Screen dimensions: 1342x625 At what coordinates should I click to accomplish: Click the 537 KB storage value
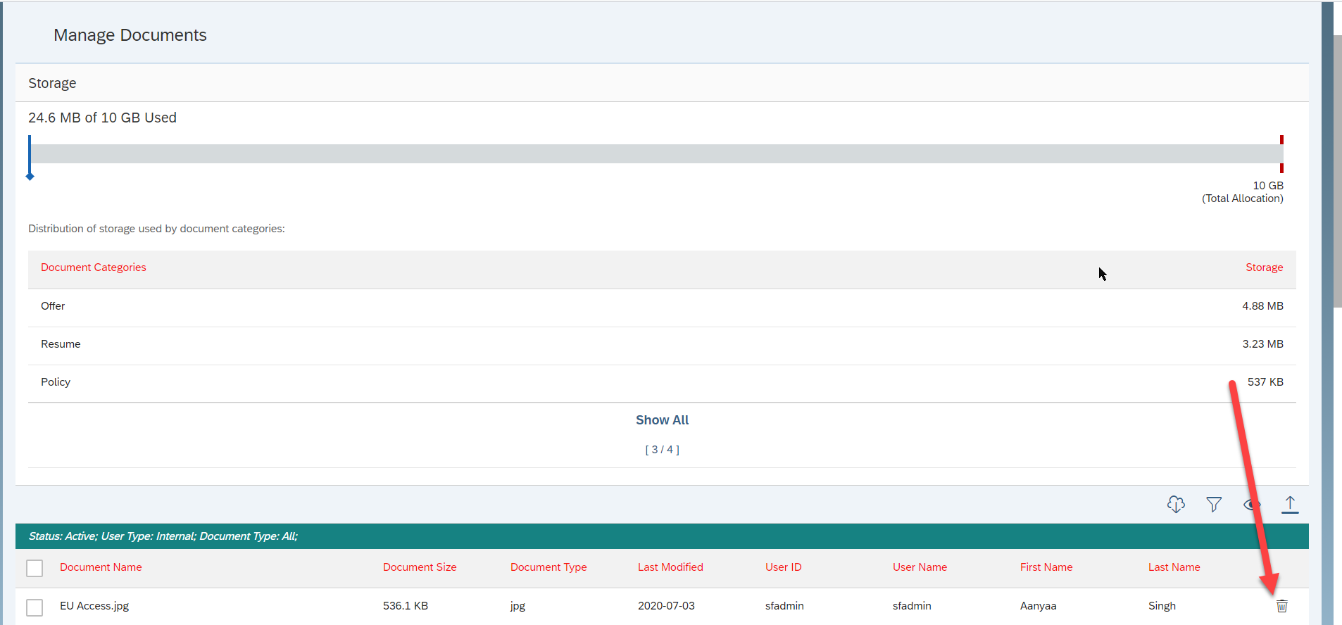coord(1265,382)
